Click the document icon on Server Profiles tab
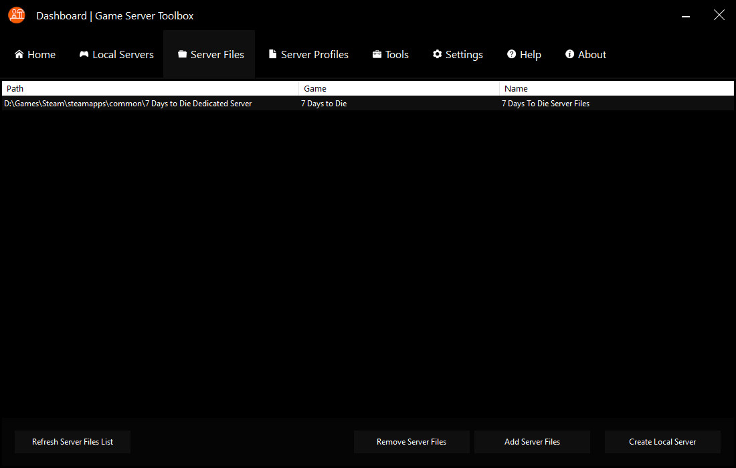This screenshot has height=468, width=736. 272,54
